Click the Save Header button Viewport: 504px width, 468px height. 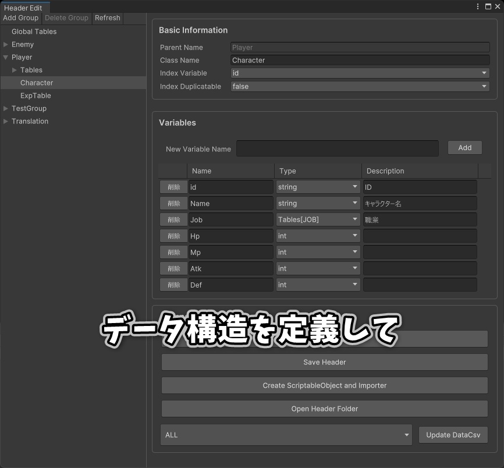pos(324,362)
